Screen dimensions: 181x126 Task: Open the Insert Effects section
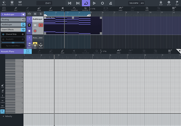point(13,30)
